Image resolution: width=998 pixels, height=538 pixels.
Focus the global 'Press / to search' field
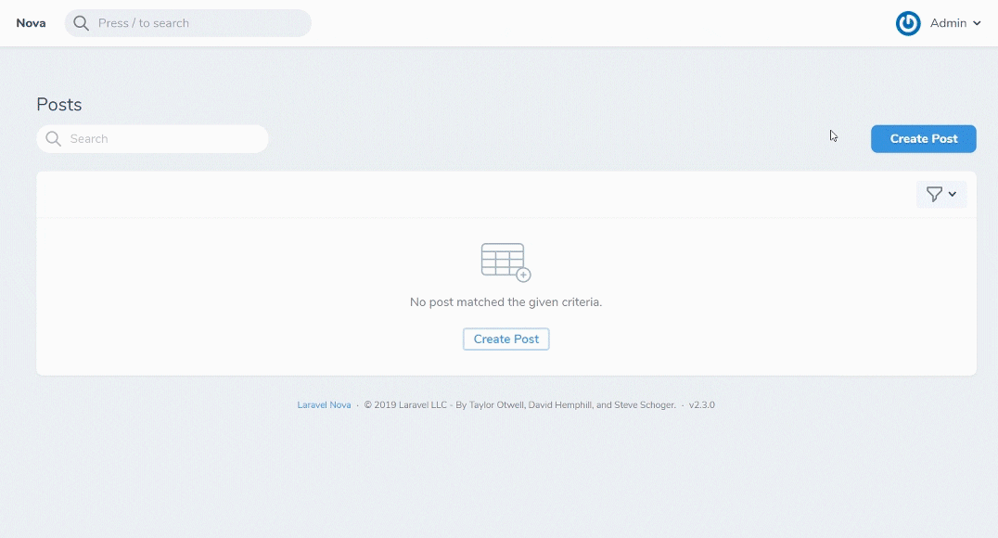click(x=187, y=23)
